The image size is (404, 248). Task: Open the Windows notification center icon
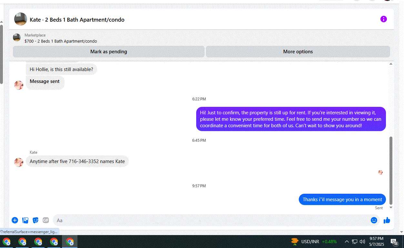point(394,242)
